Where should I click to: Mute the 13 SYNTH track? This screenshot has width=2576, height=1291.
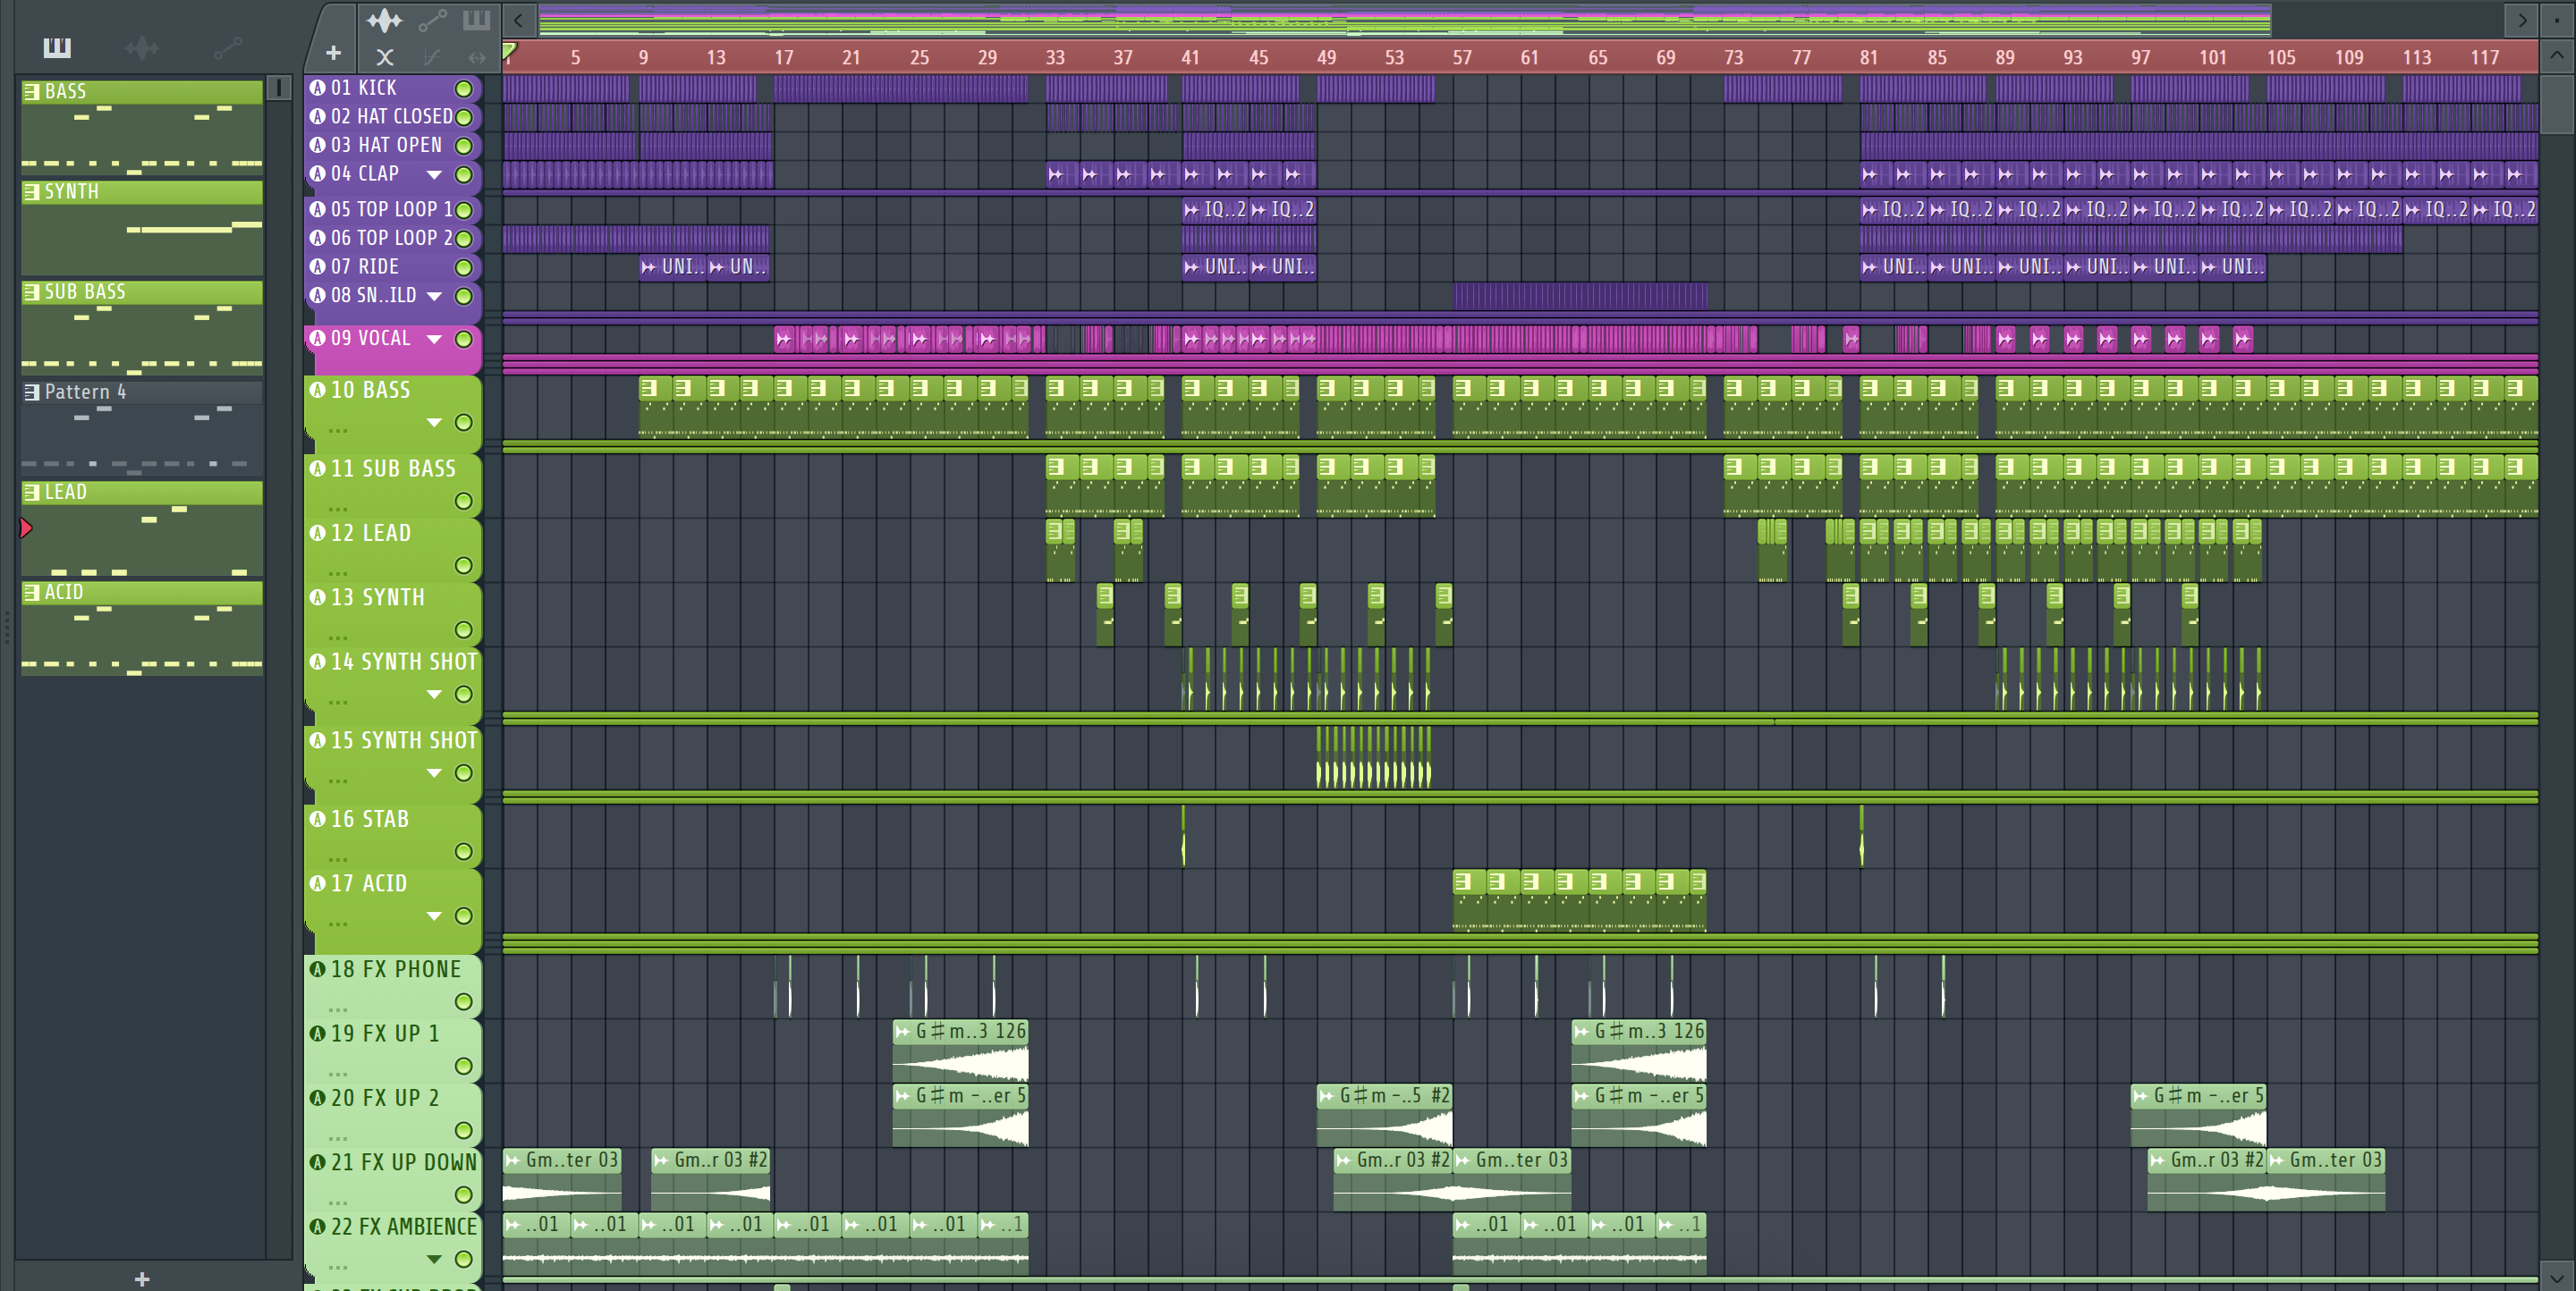464,629
